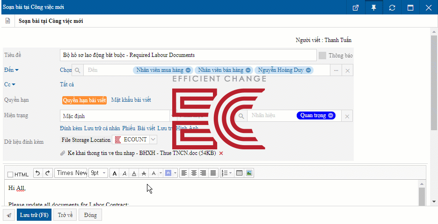
Task: Click the document icon beside the page title
Action: [8, 21]
